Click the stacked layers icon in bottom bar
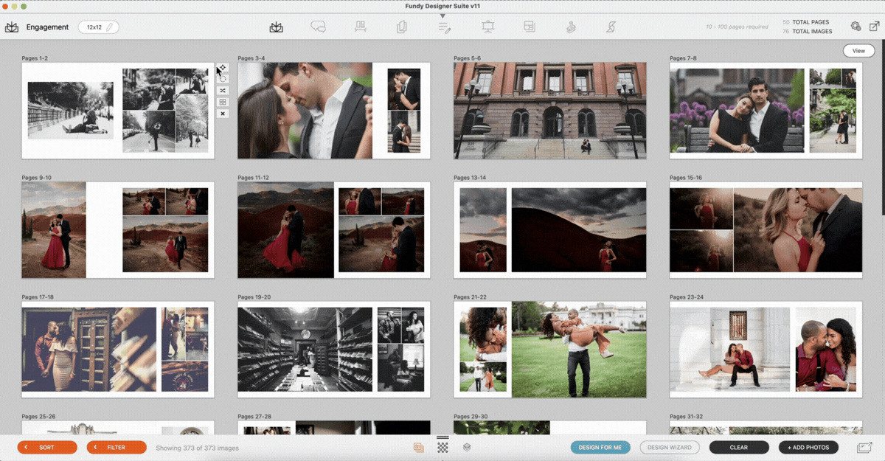885x461 pixels. point(467,448)
